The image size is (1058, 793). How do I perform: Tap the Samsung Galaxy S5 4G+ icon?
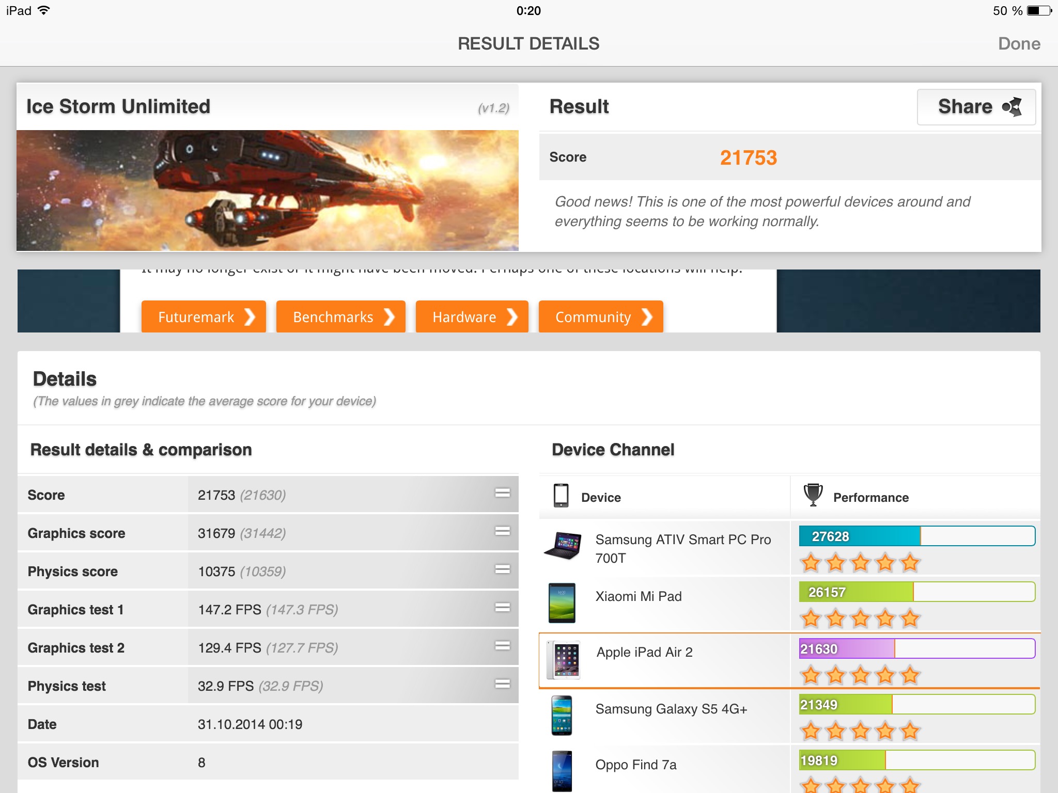pos(562,716)
